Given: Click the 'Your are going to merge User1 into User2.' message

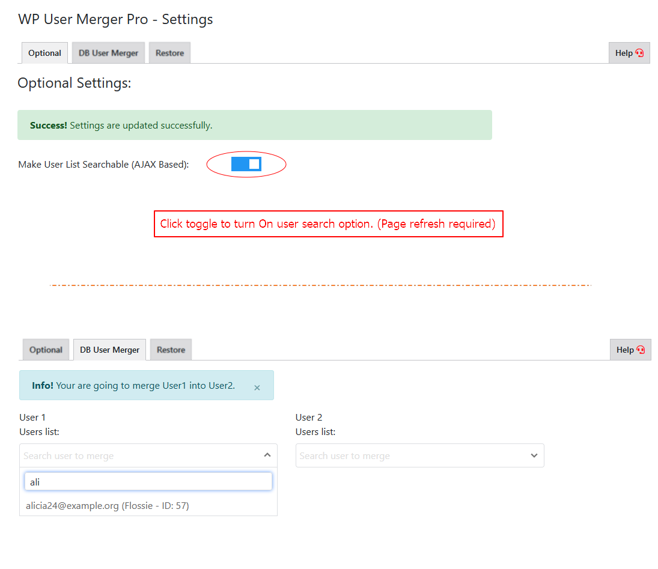Looking at the screenshot, I should coord(145,385).
